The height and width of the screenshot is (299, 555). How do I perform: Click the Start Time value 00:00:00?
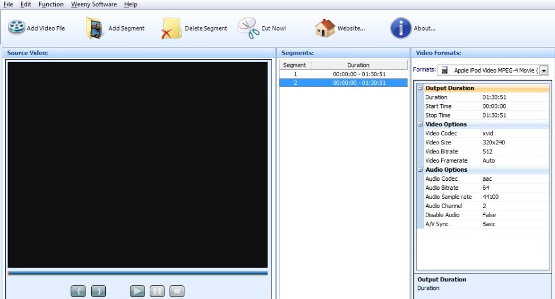(515, 106)
